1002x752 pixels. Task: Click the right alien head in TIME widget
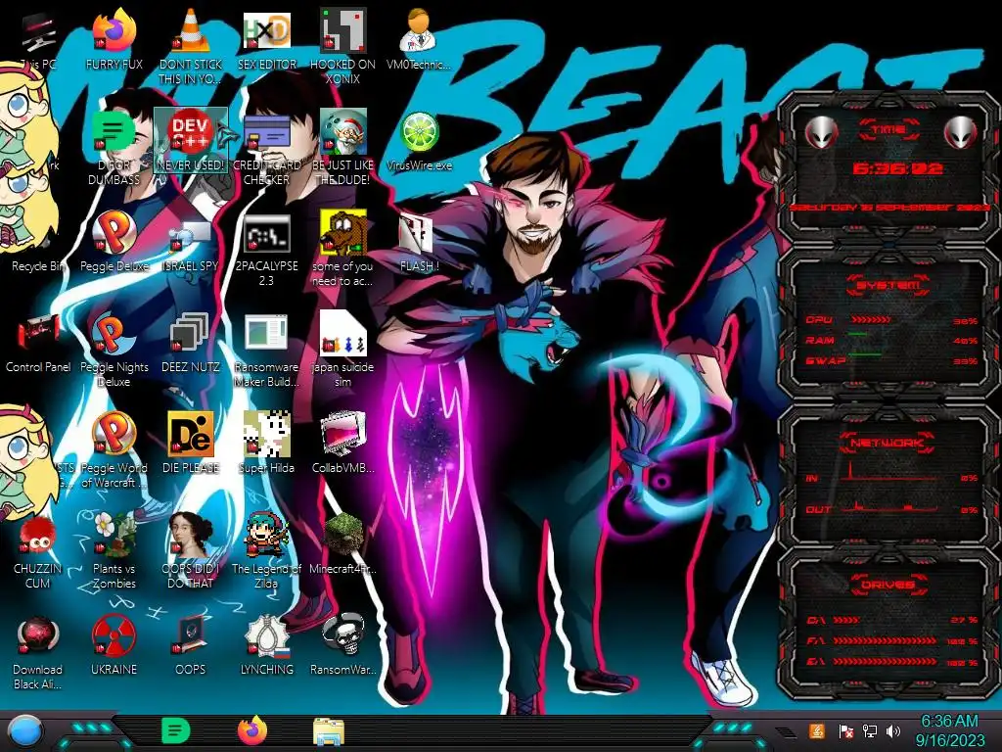click(961, 132)
